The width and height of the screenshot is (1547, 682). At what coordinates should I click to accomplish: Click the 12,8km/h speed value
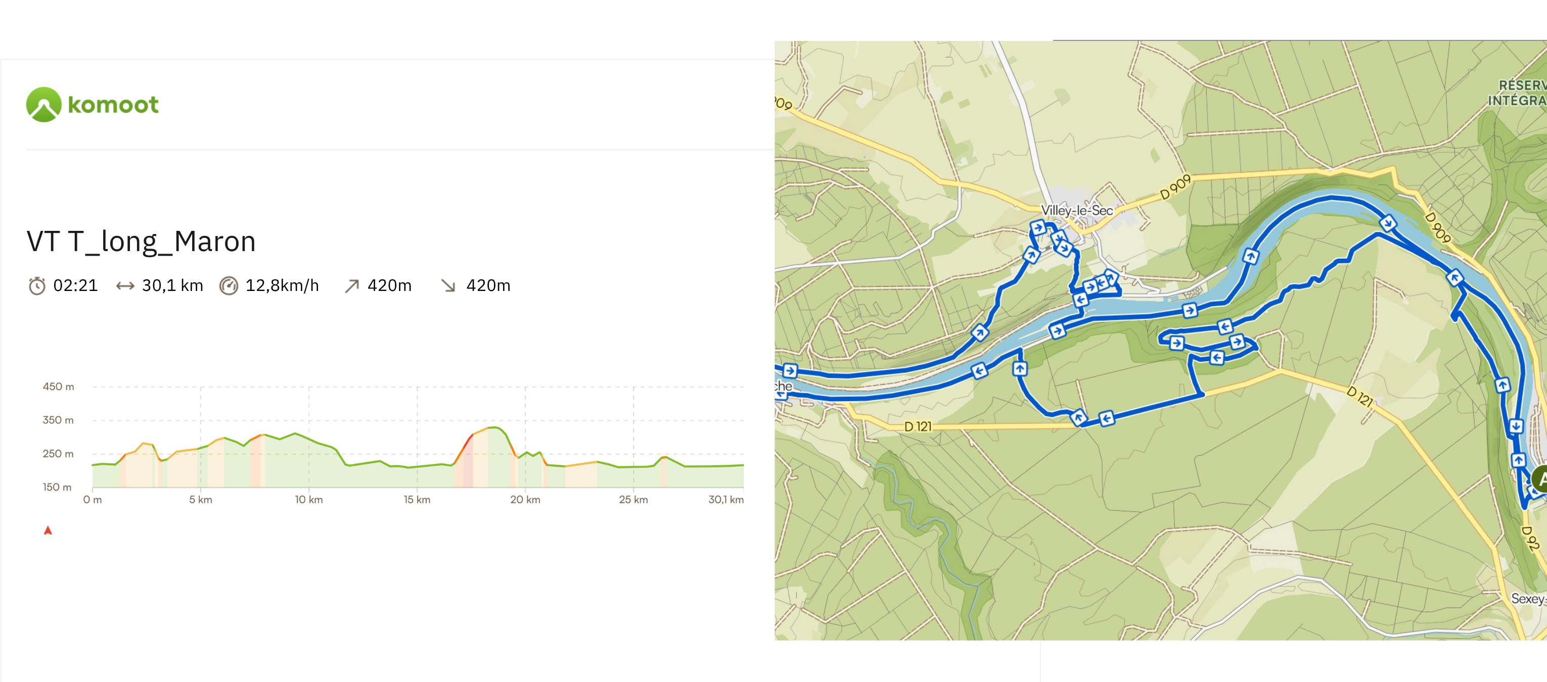(x=282, y=286)
